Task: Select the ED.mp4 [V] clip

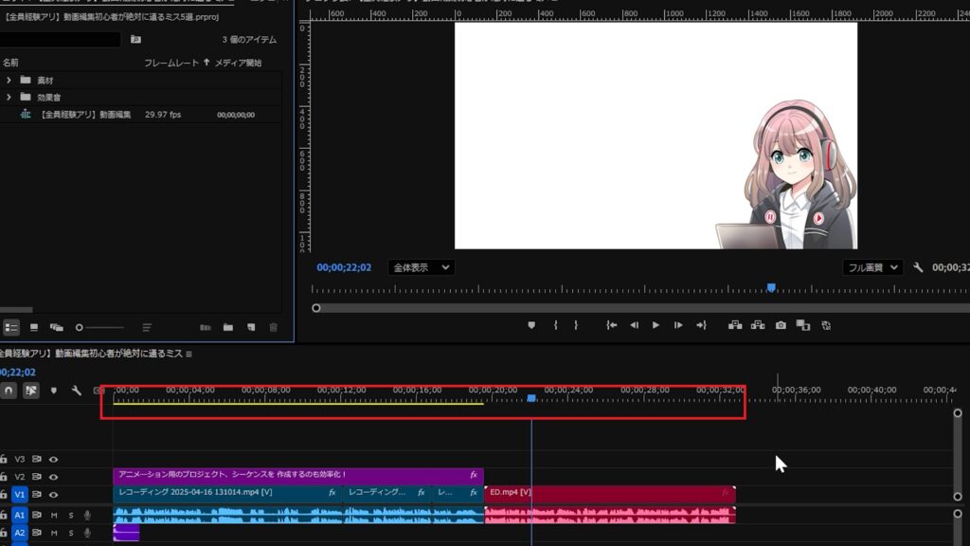Action: (610, 493)
